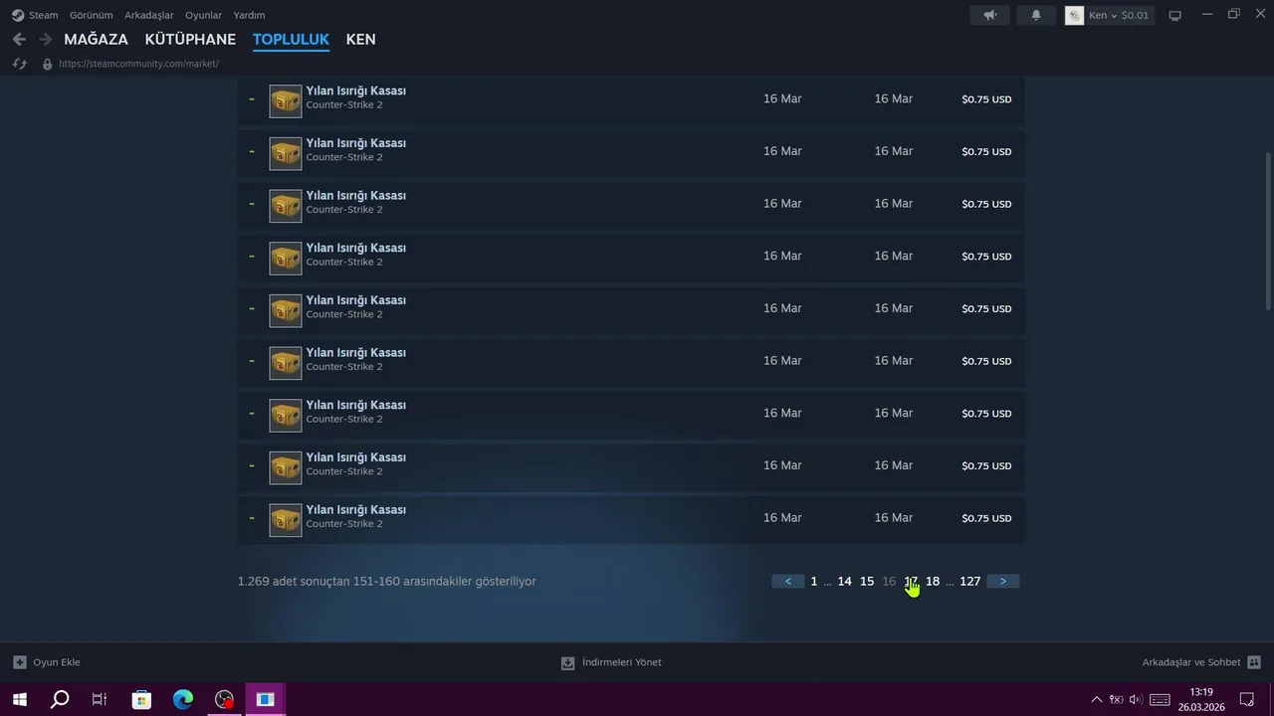Image resolution: width=1274 pixels, height=716 pixels.
Task: Expand the Ken account dropdown
Action: pyautogui.click(x=1103, y=15)
